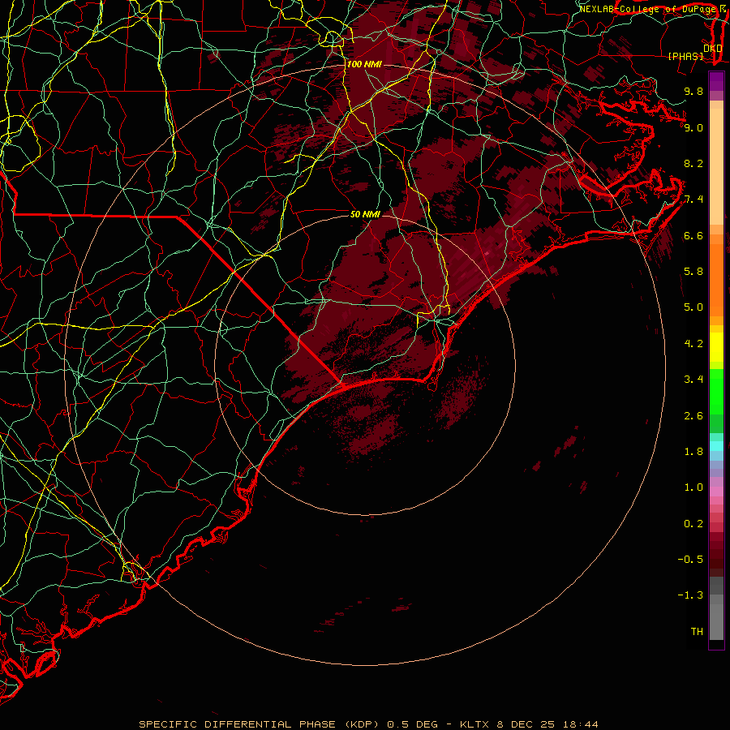Viewport: 730px width, 730px height.
Task: Pick the yellow segment of the color bar
Action: coord(716,347)
